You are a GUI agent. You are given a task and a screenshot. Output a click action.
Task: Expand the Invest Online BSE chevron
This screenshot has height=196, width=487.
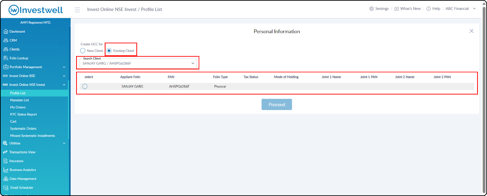tap(64, 76)
